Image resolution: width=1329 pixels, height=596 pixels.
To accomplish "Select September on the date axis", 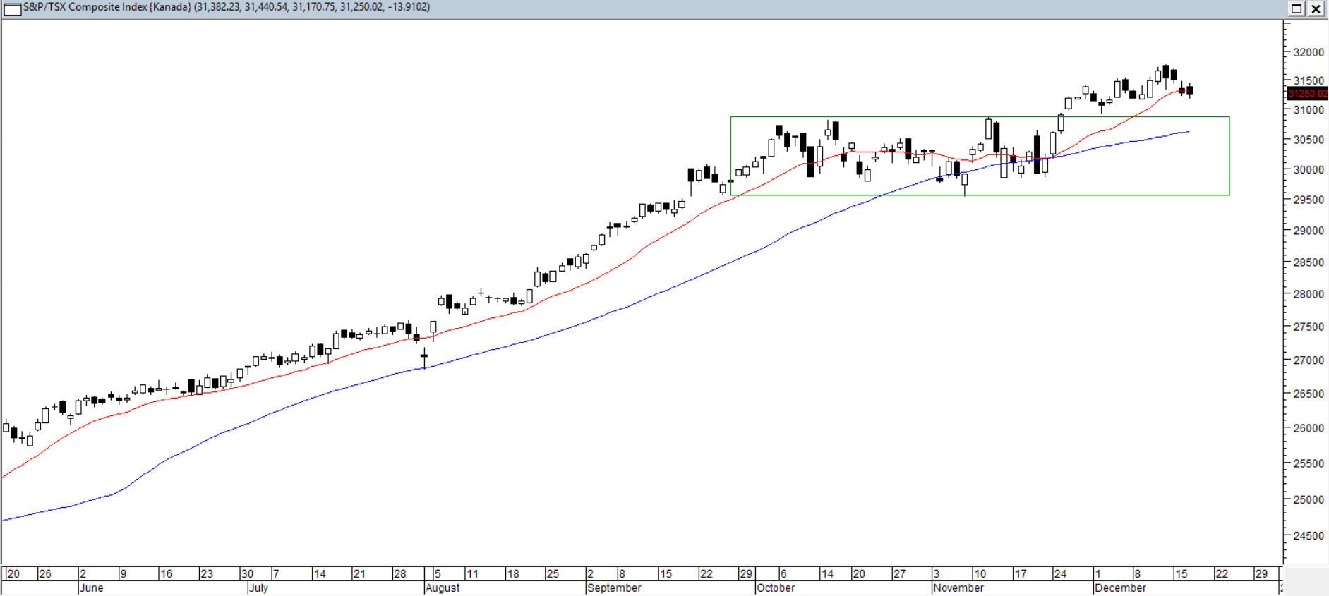I will tap(614, 588).
